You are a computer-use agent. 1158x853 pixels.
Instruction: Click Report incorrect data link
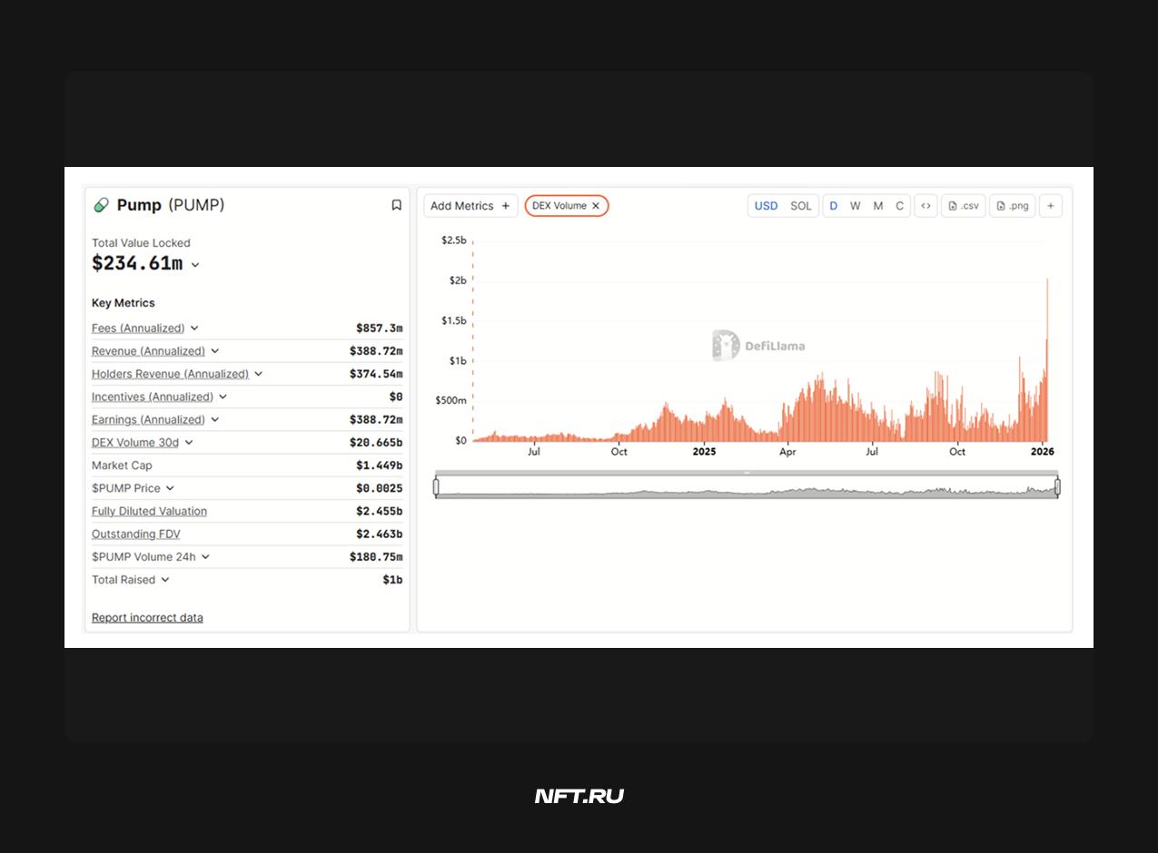pos(147,618)
